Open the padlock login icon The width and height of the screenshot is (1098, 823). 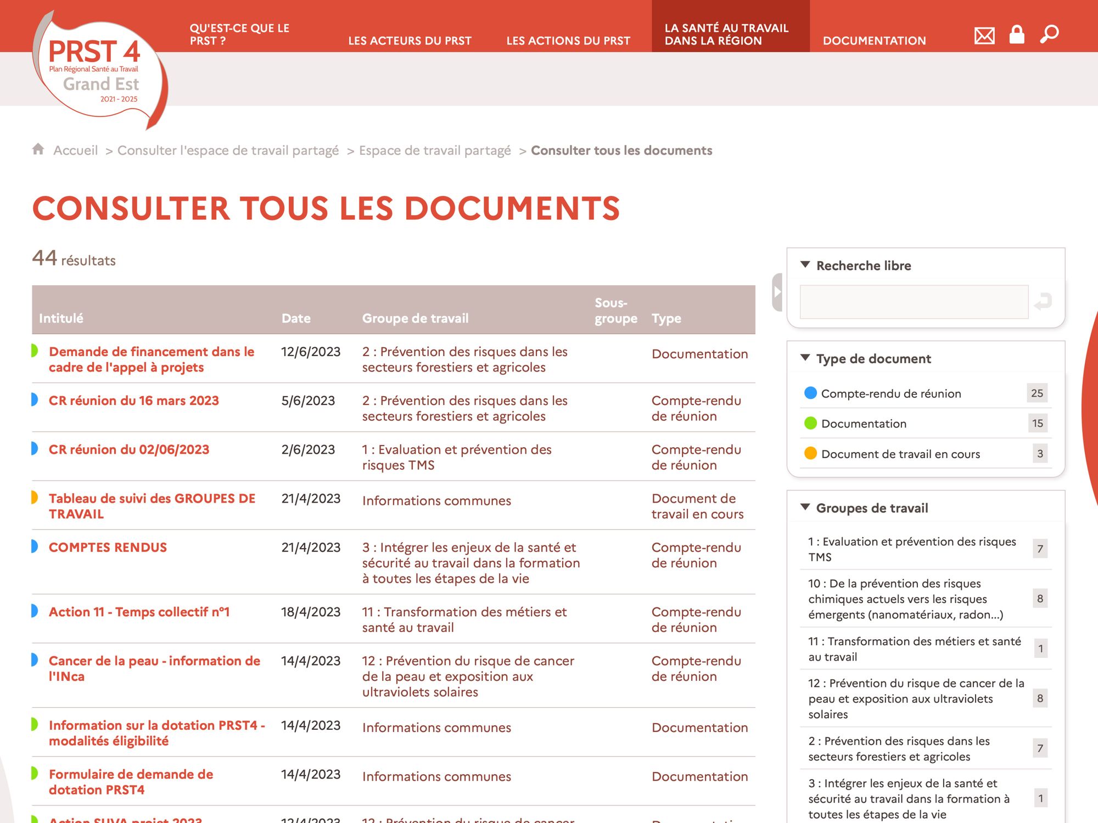1017,35
